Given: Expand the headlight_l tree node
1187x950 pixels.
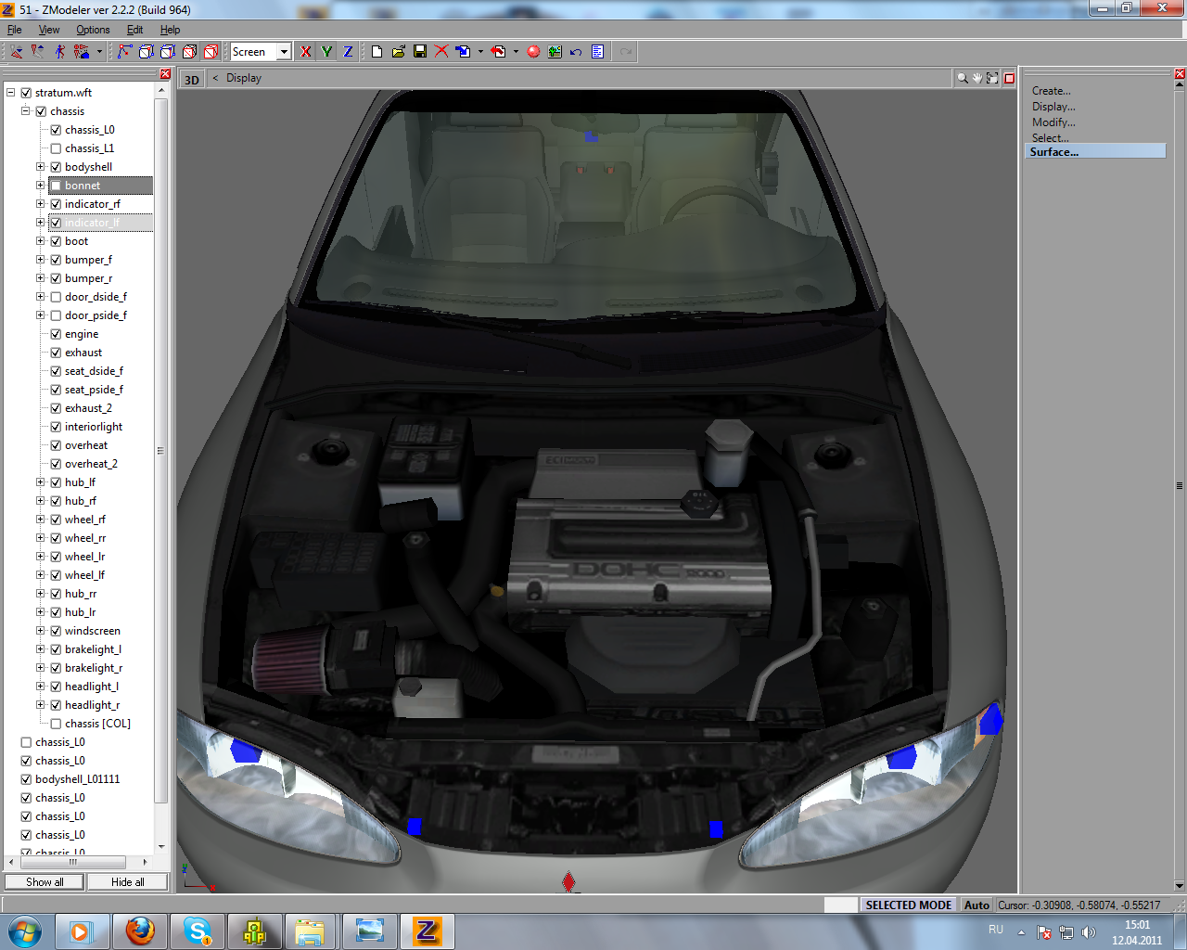Looking at the screenshot, I should click(x=41, y=687).
